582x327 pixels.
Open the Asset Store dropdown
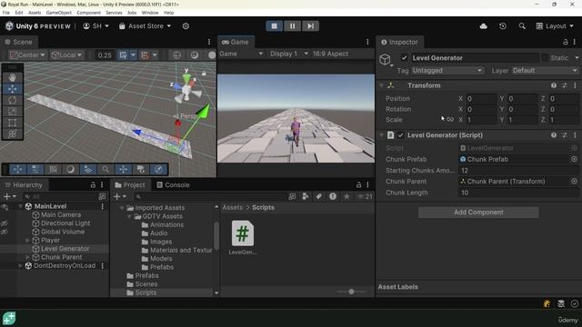[145, 26]
